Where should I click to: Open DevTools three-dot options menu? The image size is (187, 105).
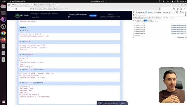pyautogui.click(x=183, y=12)
